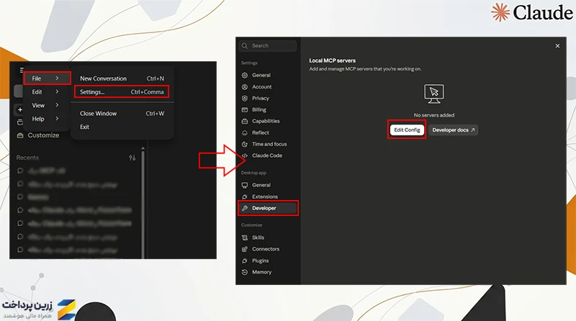The image size is (576, 321).
Task: Click the Edit Config button
Action: tap(407, 130)
